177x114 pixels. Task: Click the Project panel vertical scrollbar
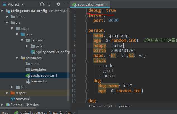(68, 55)
